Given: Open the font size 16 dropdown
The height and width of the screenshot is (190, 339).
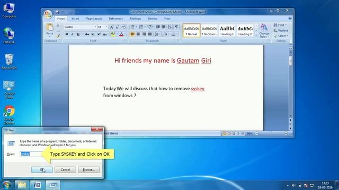Looking at the screenshot, I should click(106, 27).
